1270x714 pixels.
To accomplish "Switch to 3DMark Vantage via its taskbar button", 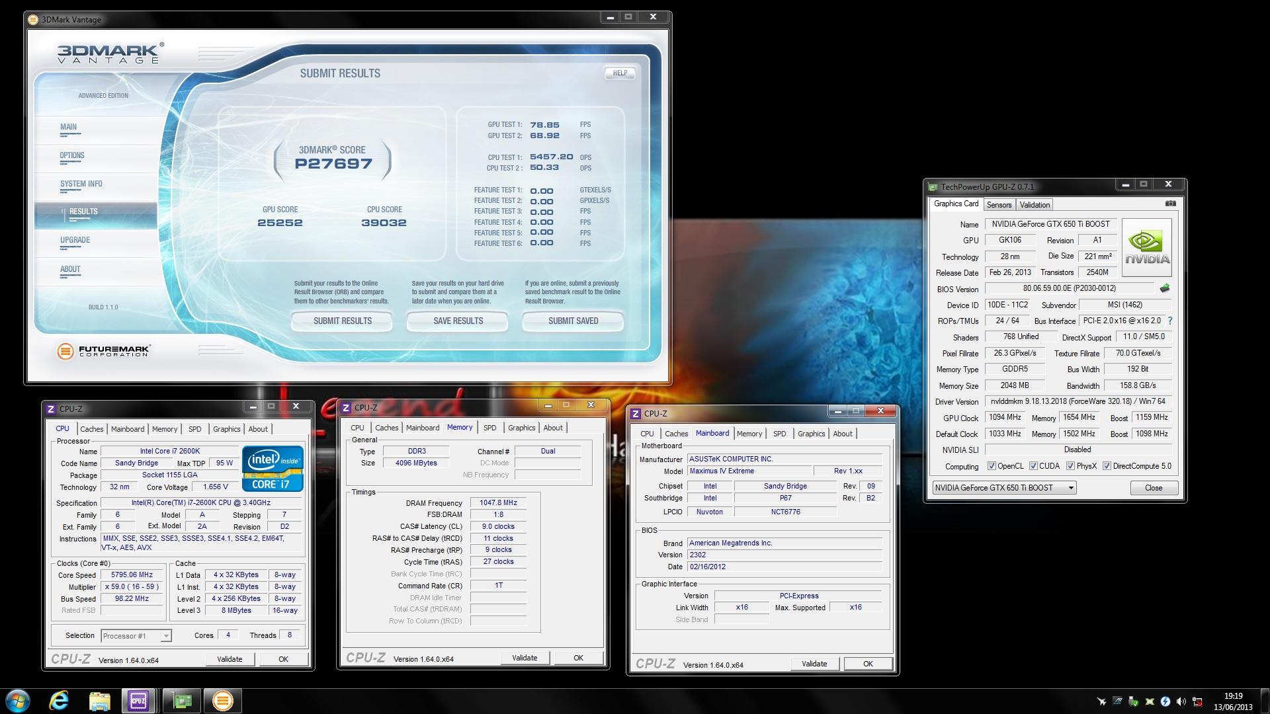I will tap(223, 701).
